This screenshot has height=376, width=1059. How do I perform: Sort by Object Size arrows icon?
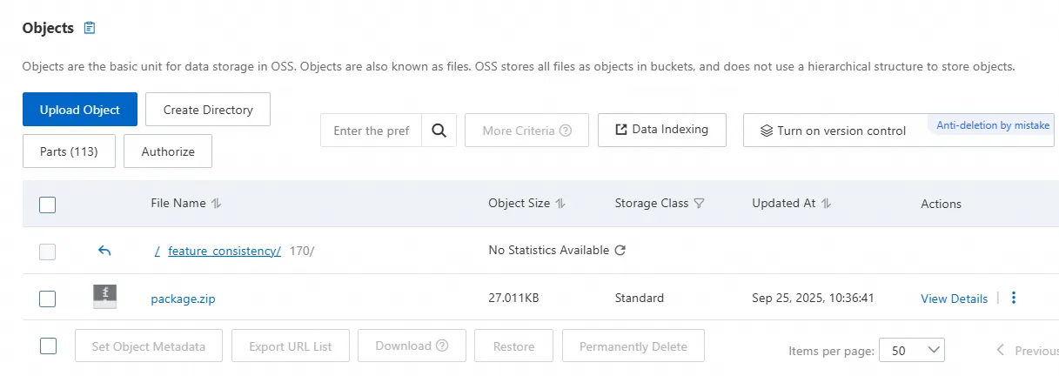point(561,204)
